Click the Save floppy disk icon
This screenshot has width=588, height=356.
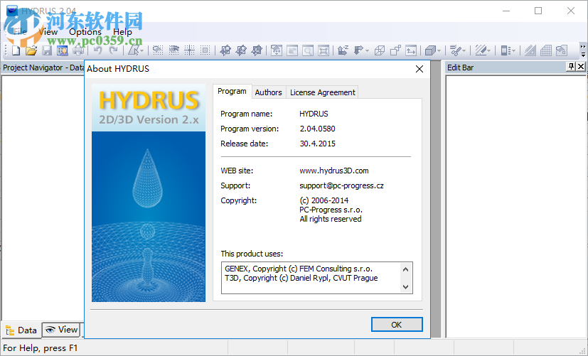[x=47, y=50]
